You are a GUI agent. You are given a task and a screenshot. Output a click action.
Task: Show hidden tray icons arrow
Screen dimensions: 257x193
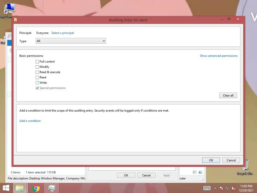(215, 188)
